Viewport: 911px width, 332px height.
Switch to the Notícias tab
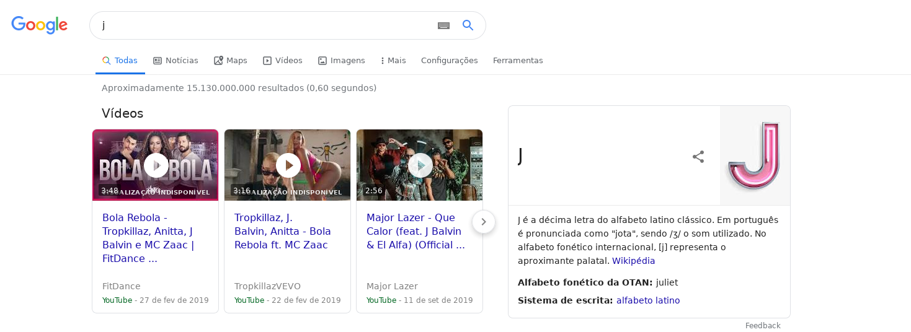(176, 61)
